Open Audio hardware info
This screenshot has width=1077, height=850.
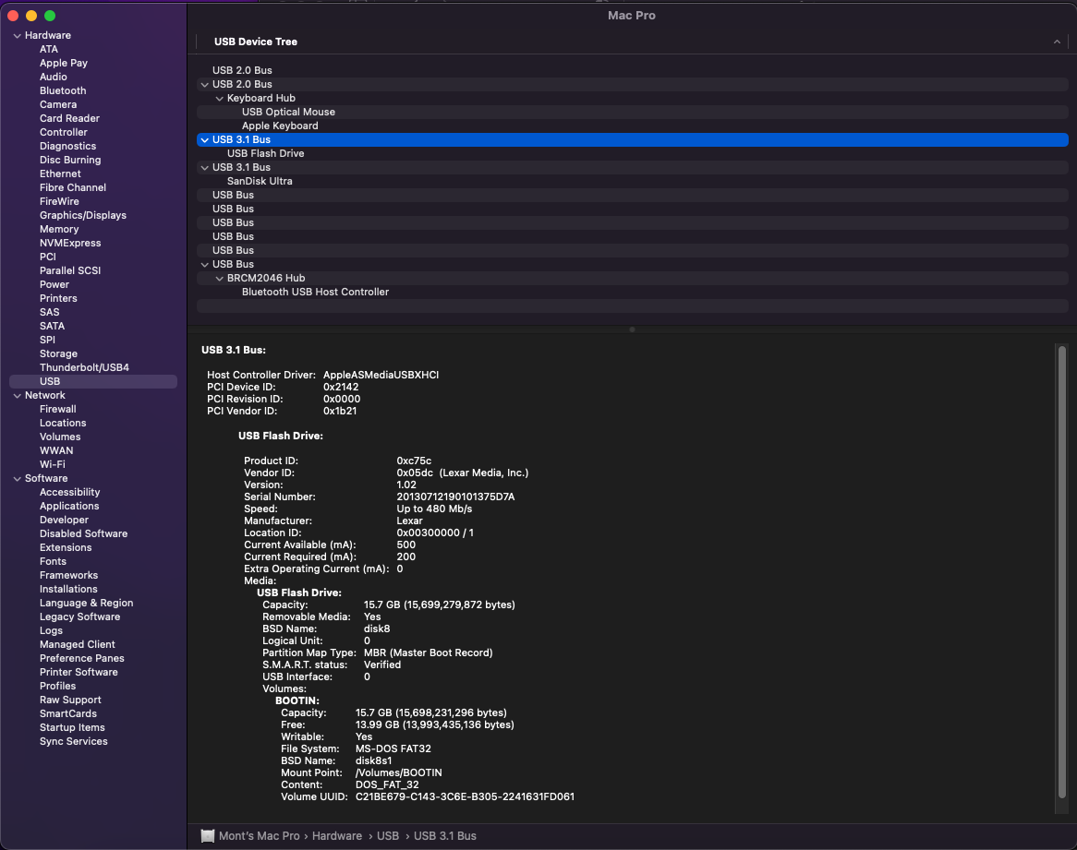pos(53,77)
